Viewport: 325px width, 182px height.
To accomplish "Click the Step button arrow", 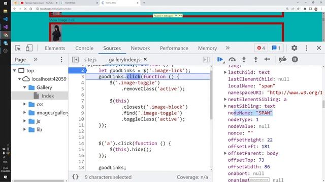I will [x=267, y=60].
